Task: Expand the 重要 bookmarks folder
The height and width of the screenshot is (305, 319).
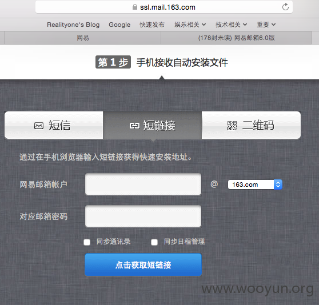Action: pyautogui.click(x=266, y=25)
